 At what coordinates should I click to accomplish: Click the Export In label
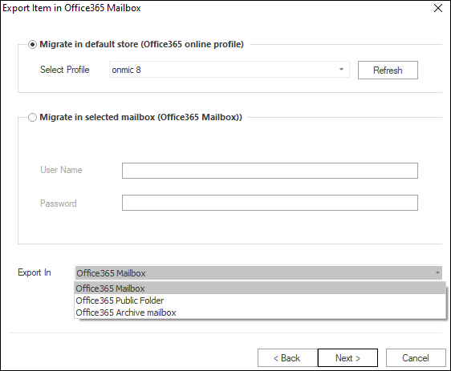pyautogui.click(x=35, y=272)
